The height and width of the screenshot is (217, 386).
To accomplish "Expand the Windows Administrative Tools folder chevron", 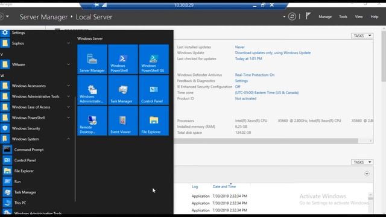I will coord(68,96).
